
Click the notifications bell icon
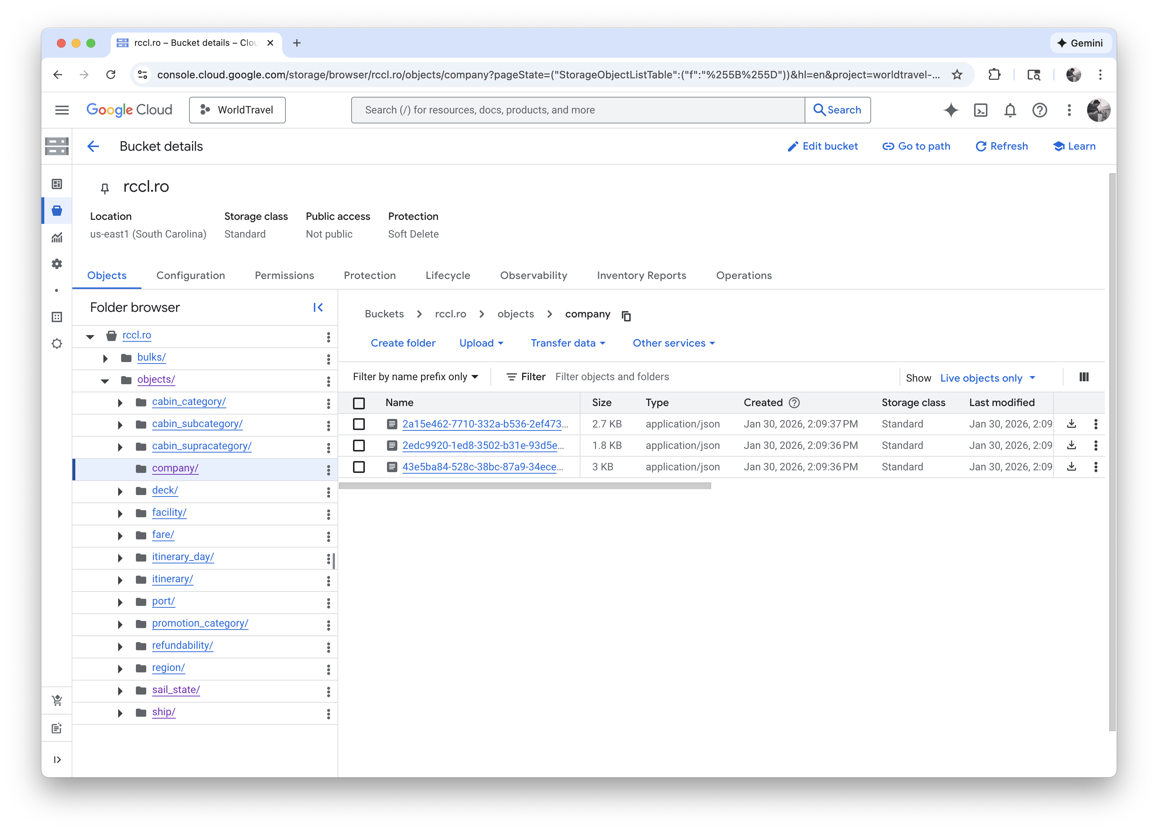(x=1010, y=110)
